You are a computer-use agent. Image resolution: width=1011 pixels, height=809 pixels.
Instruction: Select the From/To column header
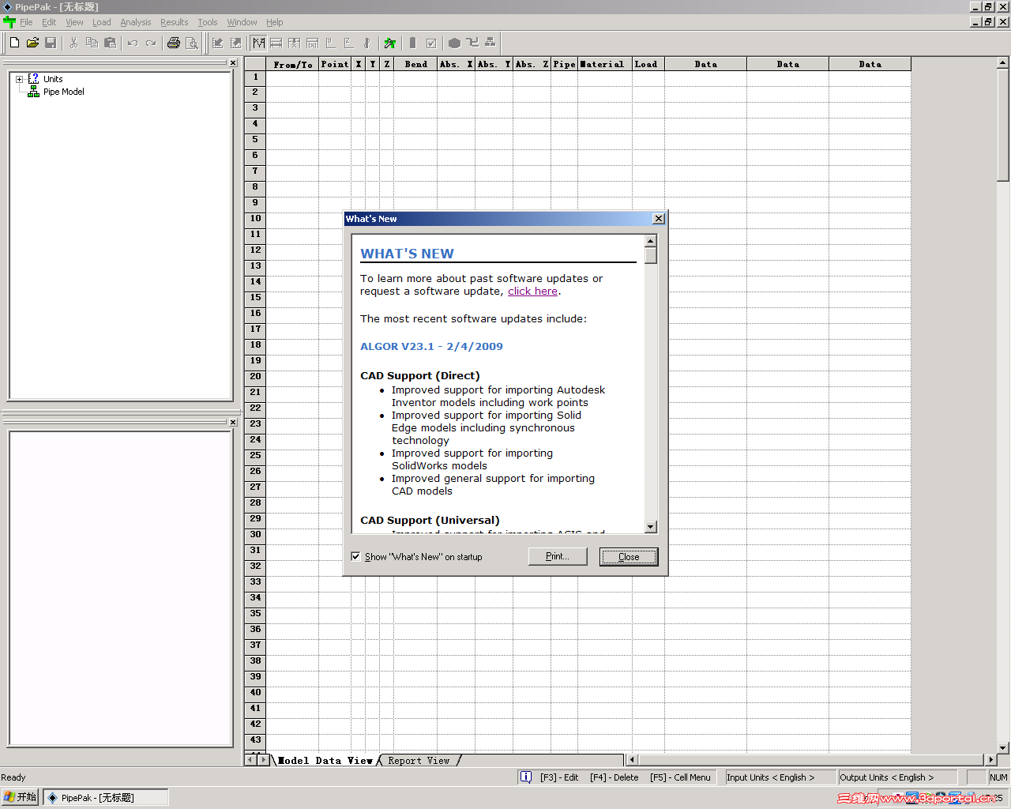(293, 64)
